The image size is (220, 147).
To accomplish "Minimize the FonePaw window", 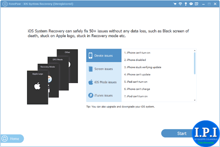I will click(x=203, y=4).
